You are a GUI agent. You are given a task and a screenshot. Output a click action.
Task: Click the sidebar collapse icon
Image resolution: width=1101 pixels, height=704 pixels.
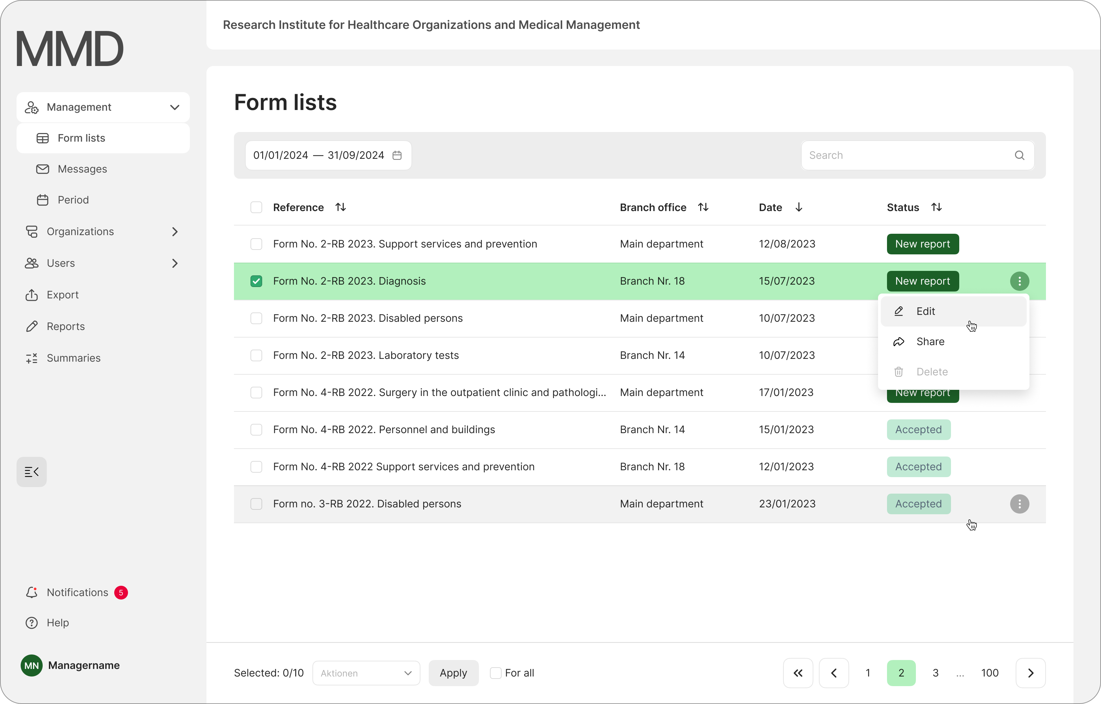click(32, 472)
